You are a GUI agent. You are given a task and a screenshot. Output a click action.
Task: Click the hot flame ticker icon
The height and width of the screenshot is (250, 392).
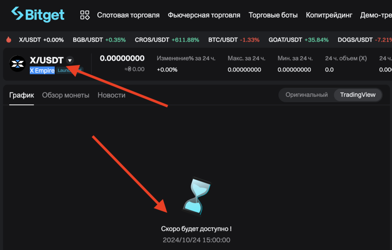(x=9, y=40)
